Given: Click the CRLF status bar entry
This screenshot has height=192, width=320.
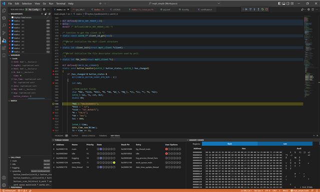Looking at the screenshot, I should tap(274, 191).
